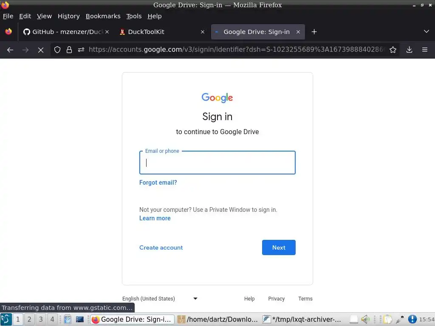Launch the terminal from the panel
Screen dimensions: 435x326
tap(79, 319)
